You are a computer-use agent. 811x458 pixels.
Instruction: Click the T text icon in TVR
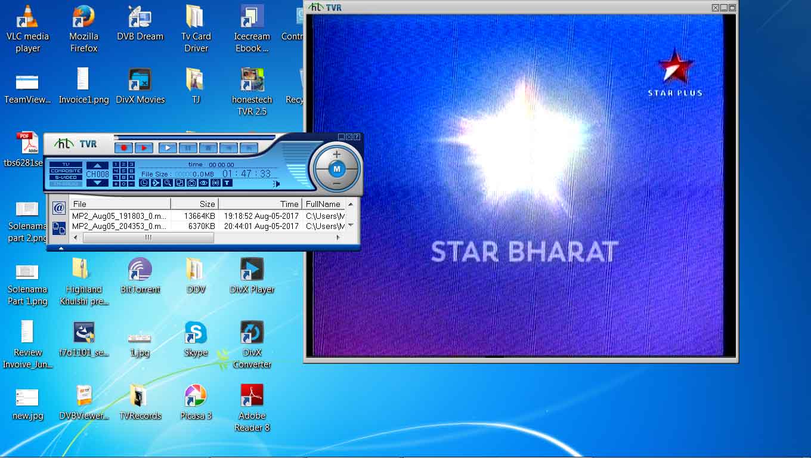point(227,183)
